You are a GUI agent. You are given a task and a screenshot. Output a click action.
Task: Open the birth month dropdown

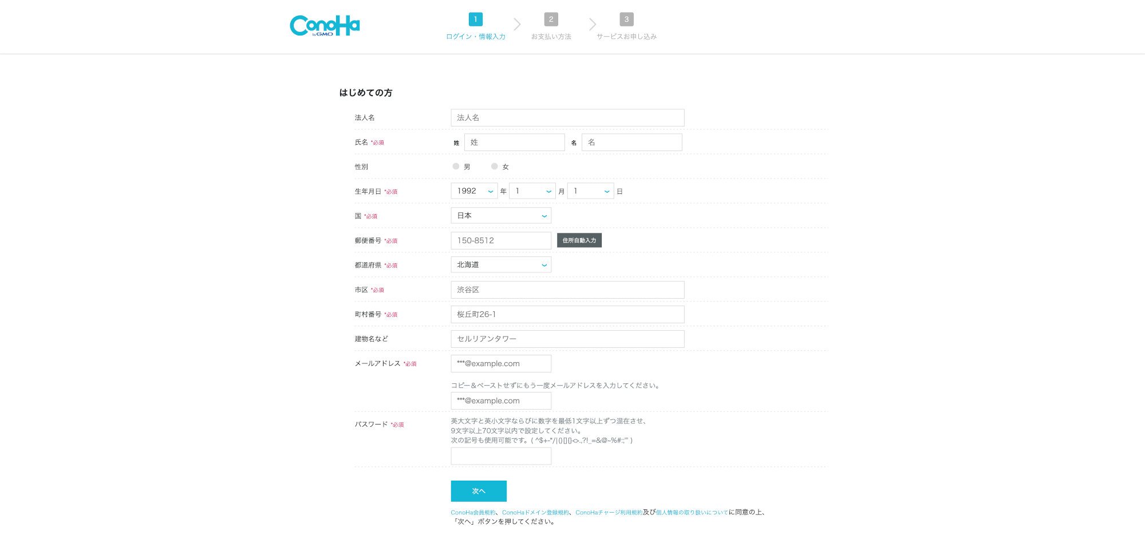532,191
